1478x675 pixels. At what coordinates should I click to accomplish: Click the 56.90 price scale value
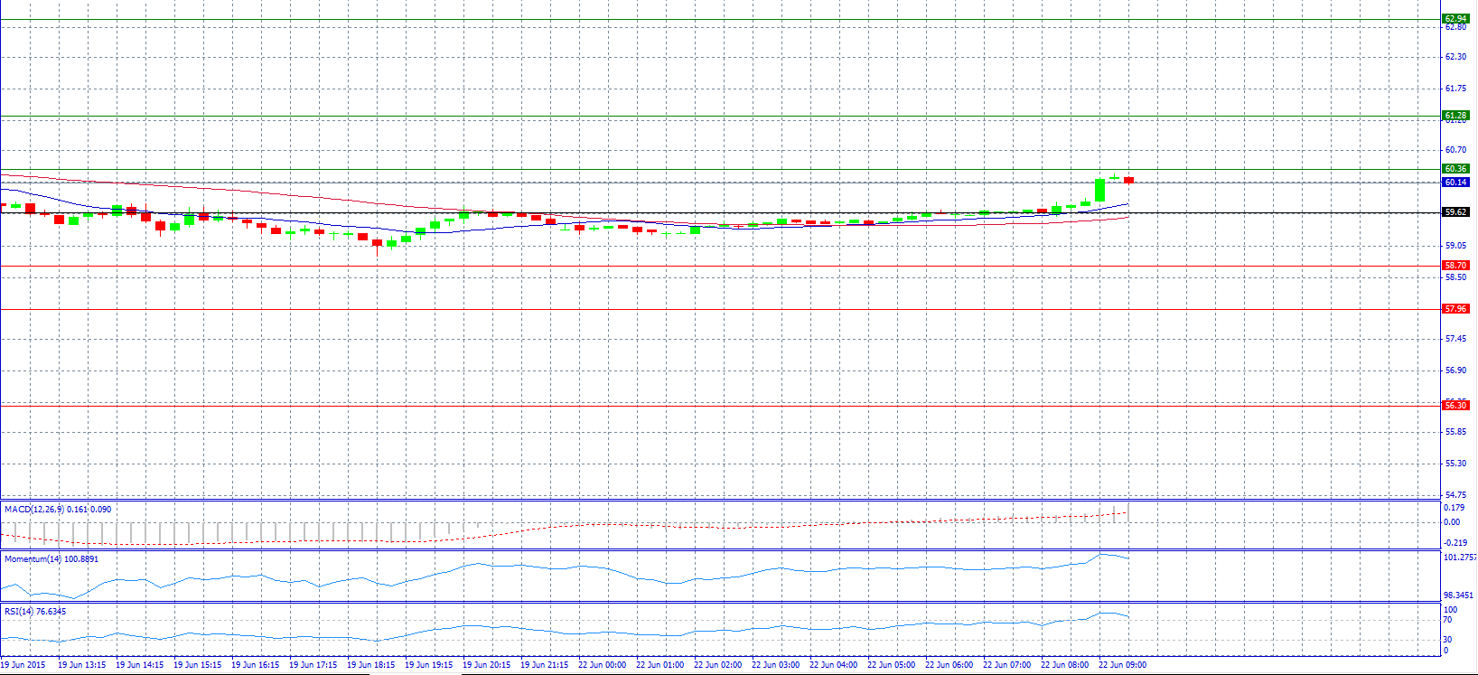1455,370
